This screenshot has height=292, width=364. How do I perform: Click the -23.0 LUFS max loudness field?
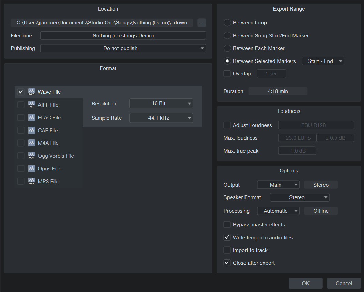[x=297, y=138]
